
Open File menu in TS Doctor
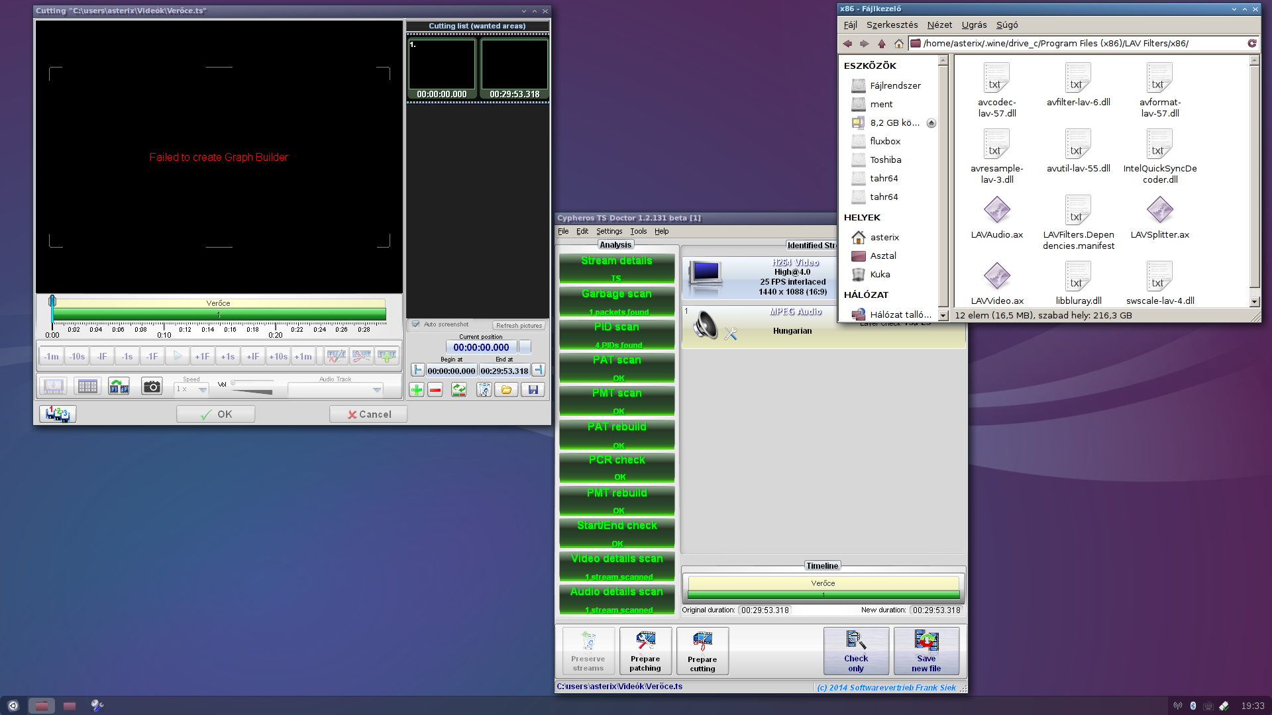pyautogui.click(x=563, y=231)
